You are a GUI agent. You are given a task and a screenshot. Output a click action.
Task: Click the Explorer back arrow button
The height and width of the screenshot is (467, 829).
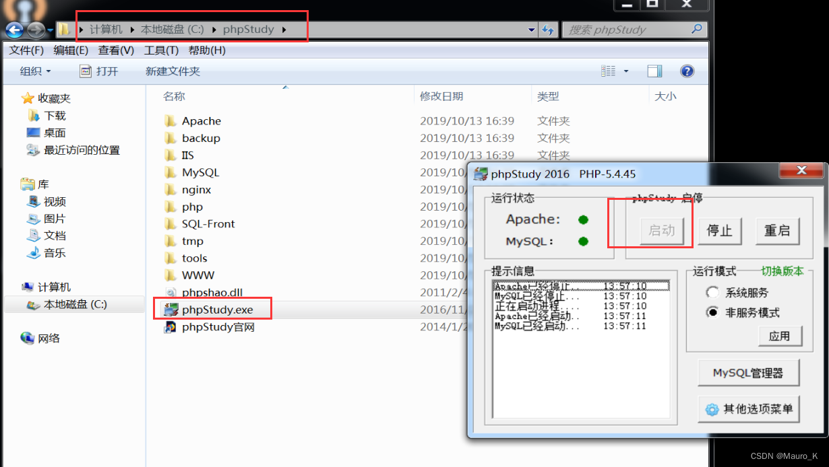coord(15,30)
